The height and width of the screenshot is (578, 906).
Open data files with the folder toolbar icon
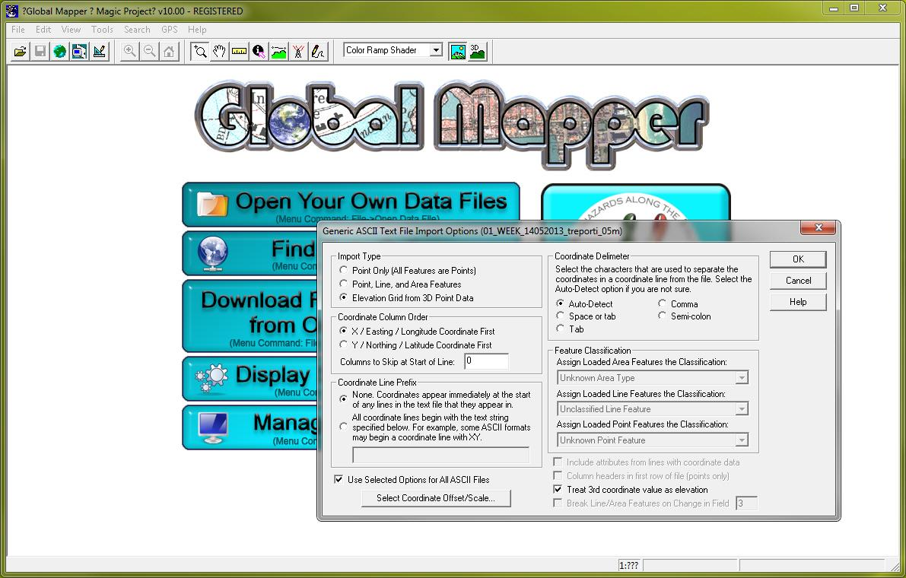(21, 52)
